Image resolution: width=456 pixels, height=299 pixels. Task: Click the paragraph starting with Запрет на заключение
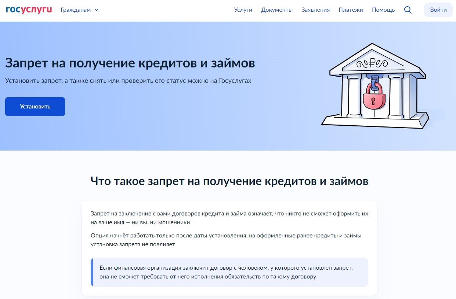tap(229, 218)
